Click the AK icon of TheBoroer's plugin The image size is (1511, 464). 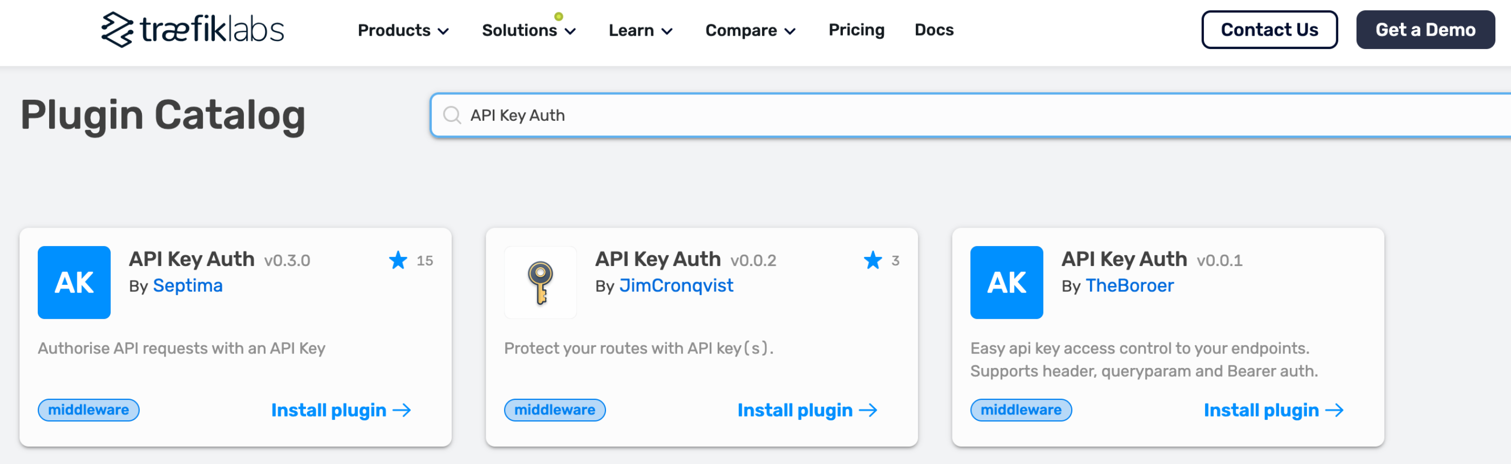(x=1006, y=282)
